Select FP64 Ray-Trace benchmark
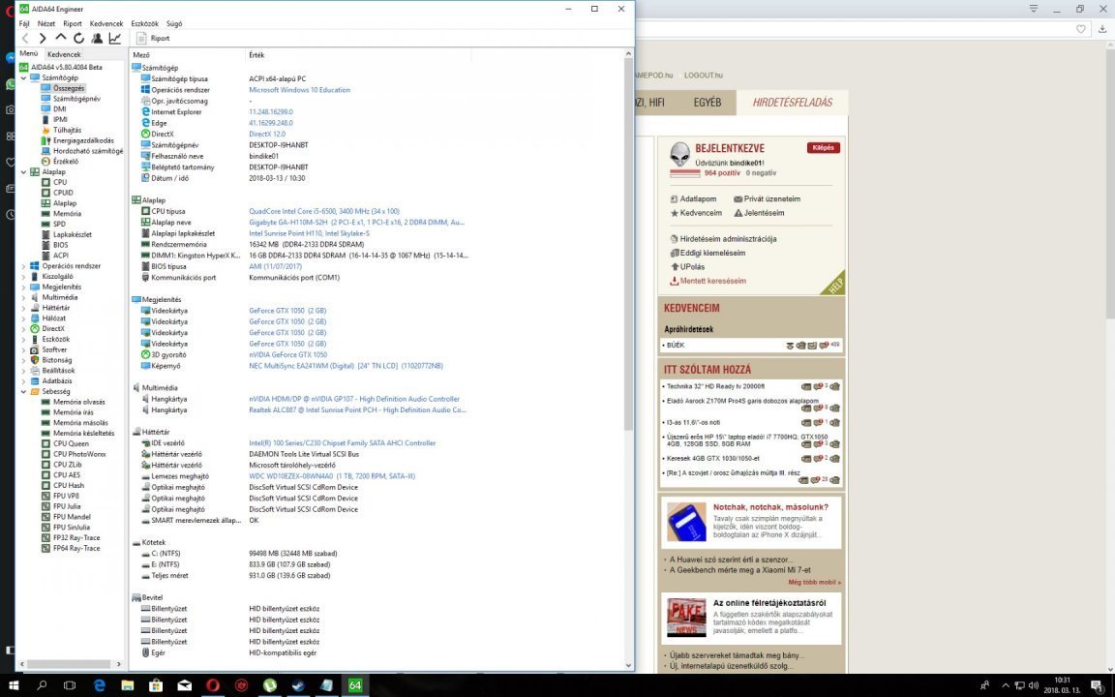 pos(76,548)
